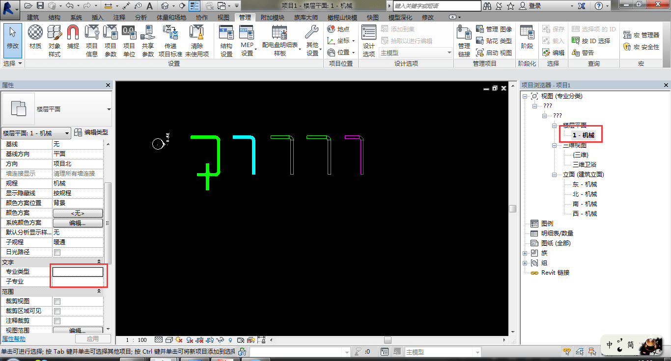
Task: Select Revit 链接 in project browser
Action: [x=555, y=273]
